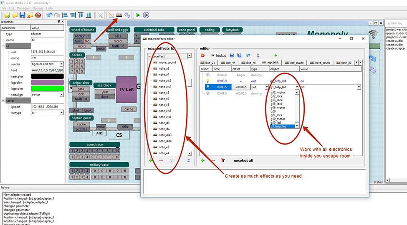407x225 pixels.
Task: Toggle the backup checkbox
Action: click(x=213, y=55)
